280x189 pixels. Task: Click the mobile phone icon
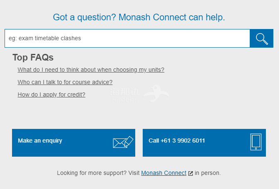pos(256,142)
